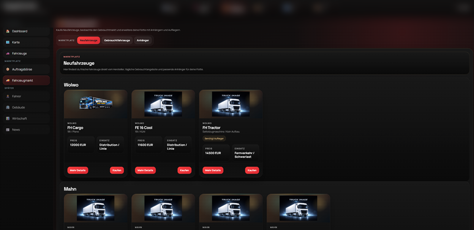Viewport: 474px width, 230px height.
Task: Open the Karte map icon
Action: tap(7, 42)
